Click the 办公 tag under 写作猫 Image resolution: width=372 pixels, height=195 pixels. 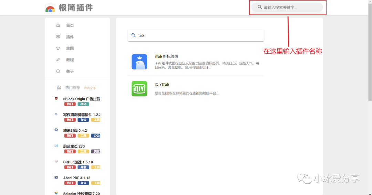click(x=83, y=120)
